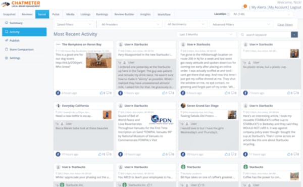Click comment icon on Seven Grand San Diego post

(232, 154)
